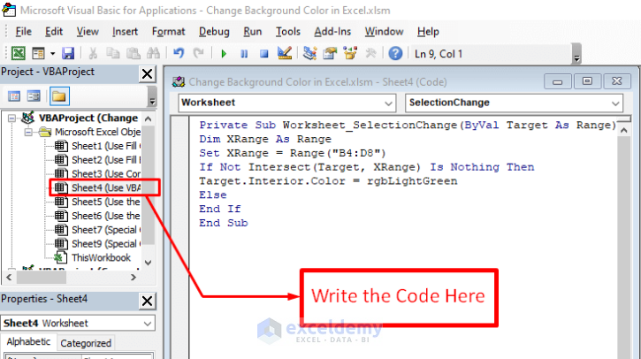
Task: Open the Object Browser icon
Action: 350,54
